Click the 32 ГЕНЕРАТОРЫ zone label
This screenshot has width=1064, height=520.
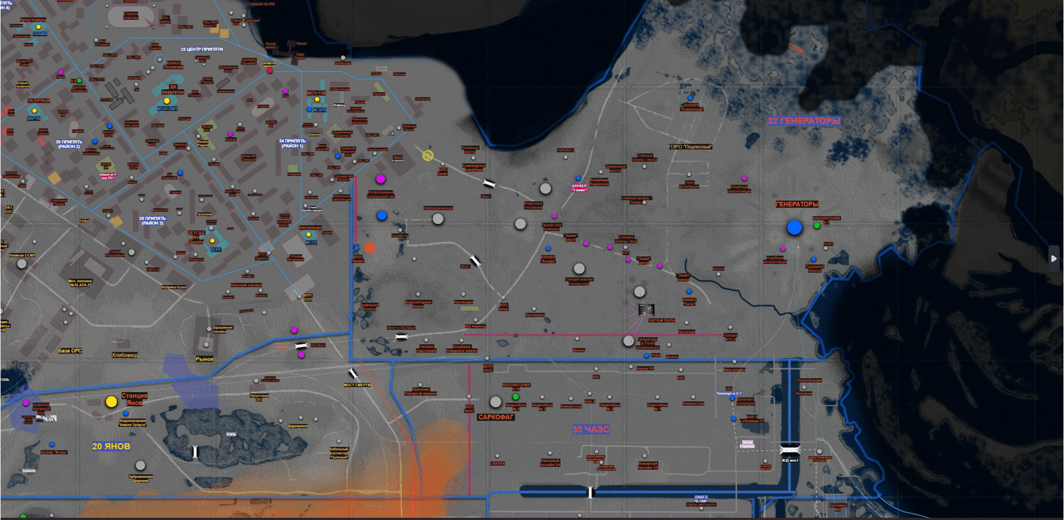click(x=804, y=121)
